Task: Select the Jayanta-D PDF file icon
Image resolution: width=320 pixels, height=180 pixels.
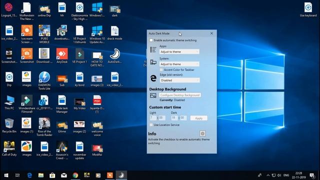Action: [97, 104]
